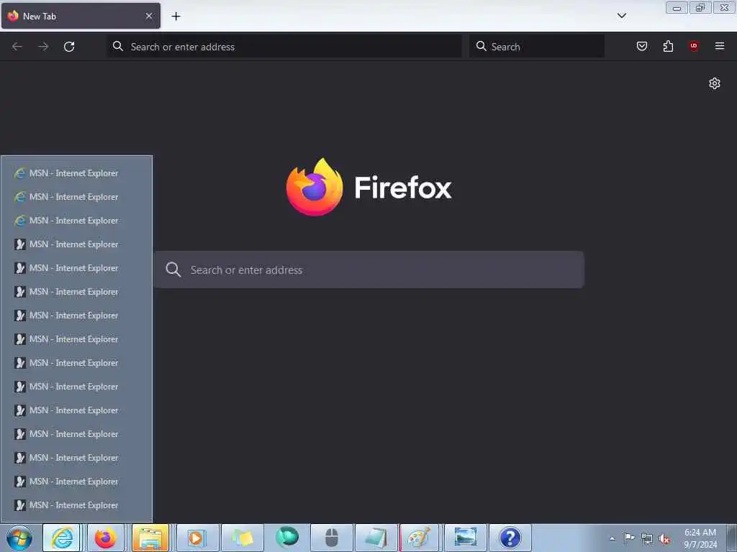
Task: Restore down the Firefox window
Action: click(700, 7)
